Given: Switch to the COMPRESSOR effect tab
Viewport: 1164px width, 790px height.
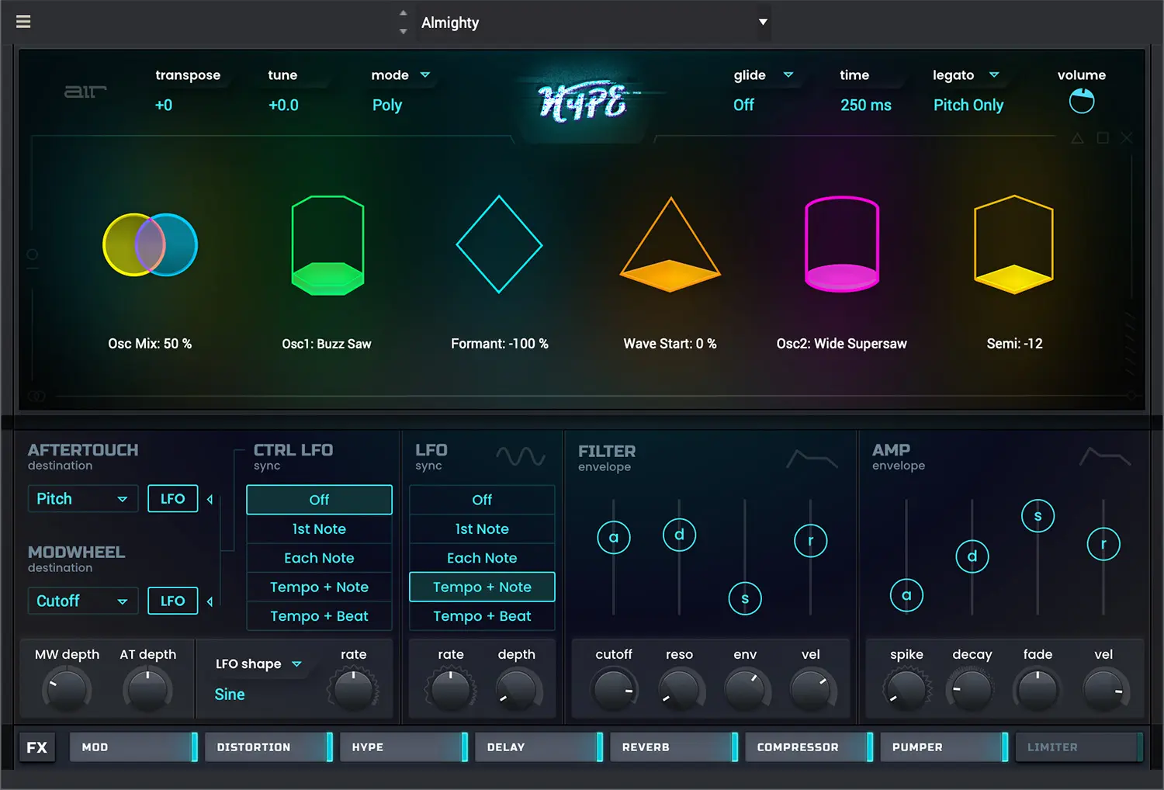Looking at the screenshot, I should [x=798, y=747].
